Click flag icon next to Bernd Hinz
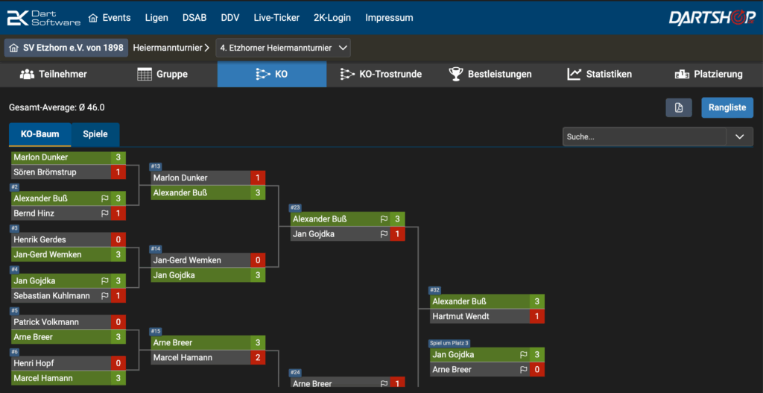Screen dimensions: 763x393 coord(105,213)
